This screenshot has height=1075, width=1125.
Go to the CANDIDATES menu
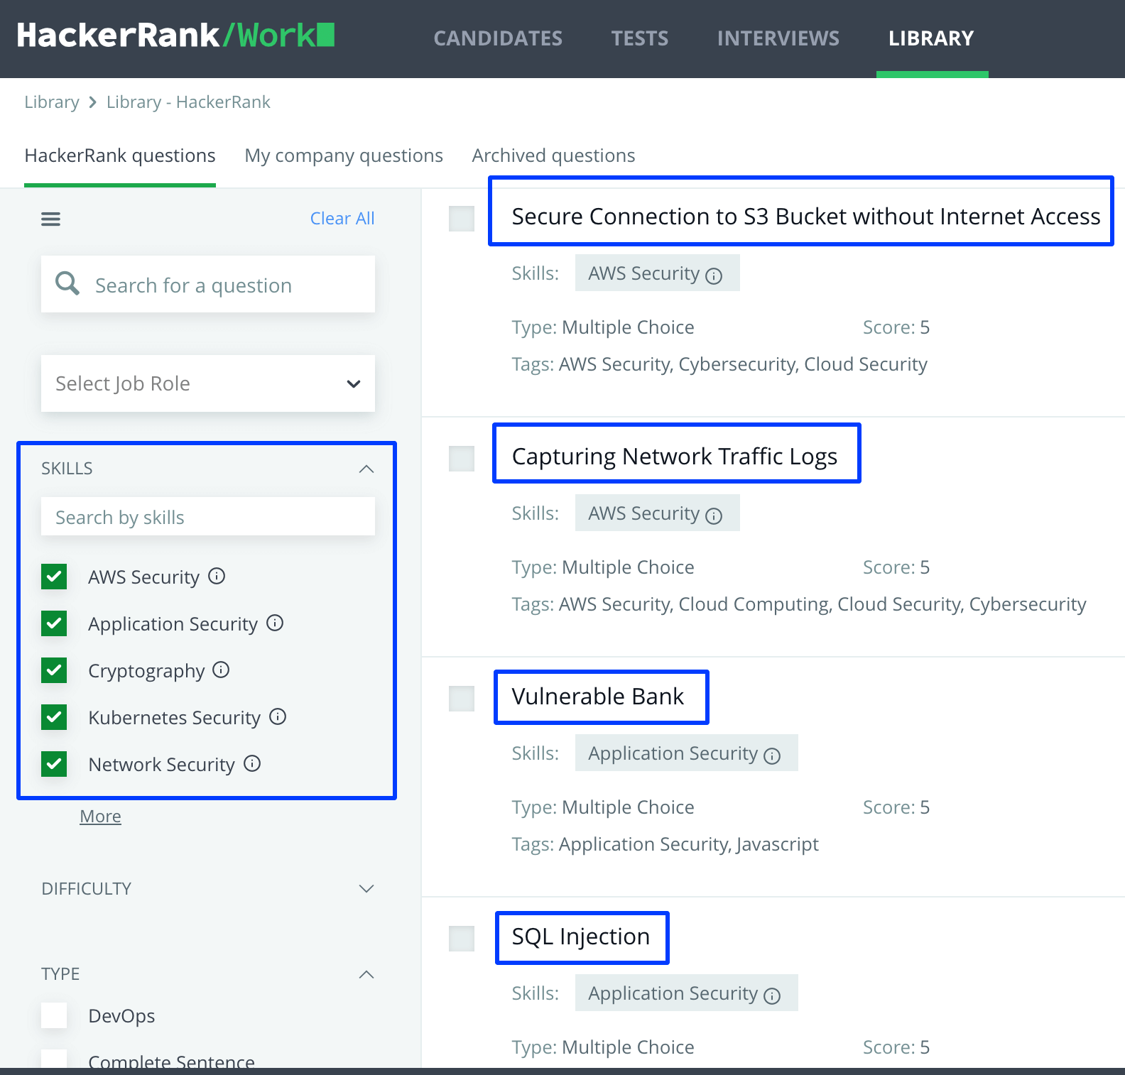click(498, 38)
